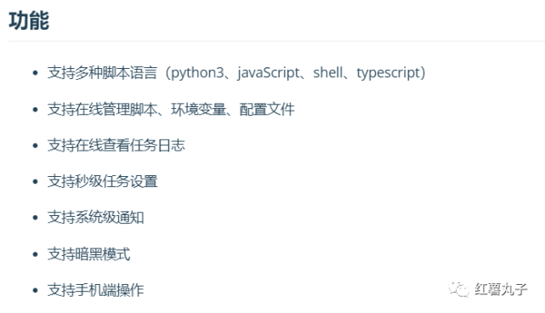The width and height of the screenshot is (545, 313).
Task: Click the divider line under 功能 heading
Action: pyautogui.click(x=276, y=41)
